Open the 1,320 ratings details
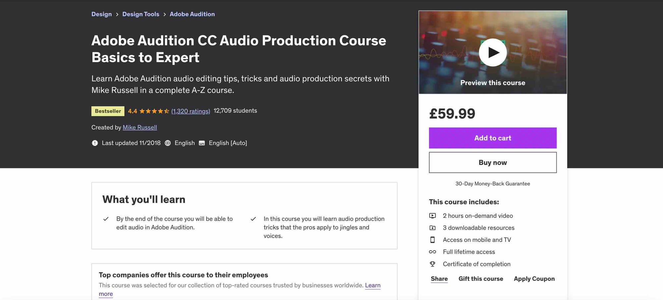 (x=191, y=111)
